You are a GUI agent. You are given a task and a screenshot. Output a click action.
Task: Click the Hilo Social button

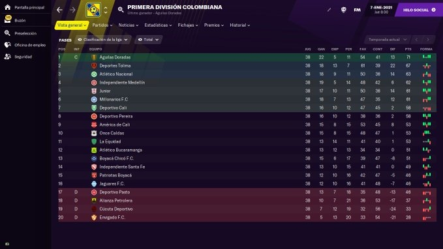(x=420, y=10)
